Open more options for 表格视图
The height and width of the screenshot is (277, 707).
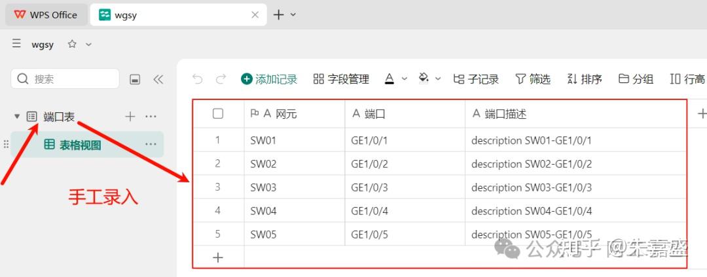151,144
